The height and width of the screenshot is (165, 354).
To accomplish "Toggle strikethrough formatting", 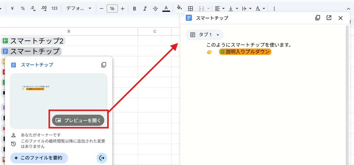I will pyautogui.click(x=155, y=9).
